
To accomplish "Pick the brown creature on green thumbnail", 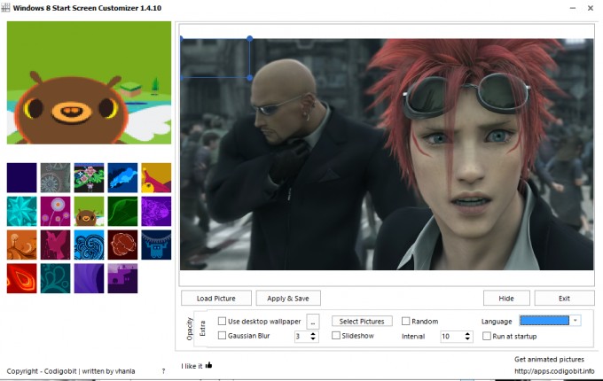I will (89, 211).
